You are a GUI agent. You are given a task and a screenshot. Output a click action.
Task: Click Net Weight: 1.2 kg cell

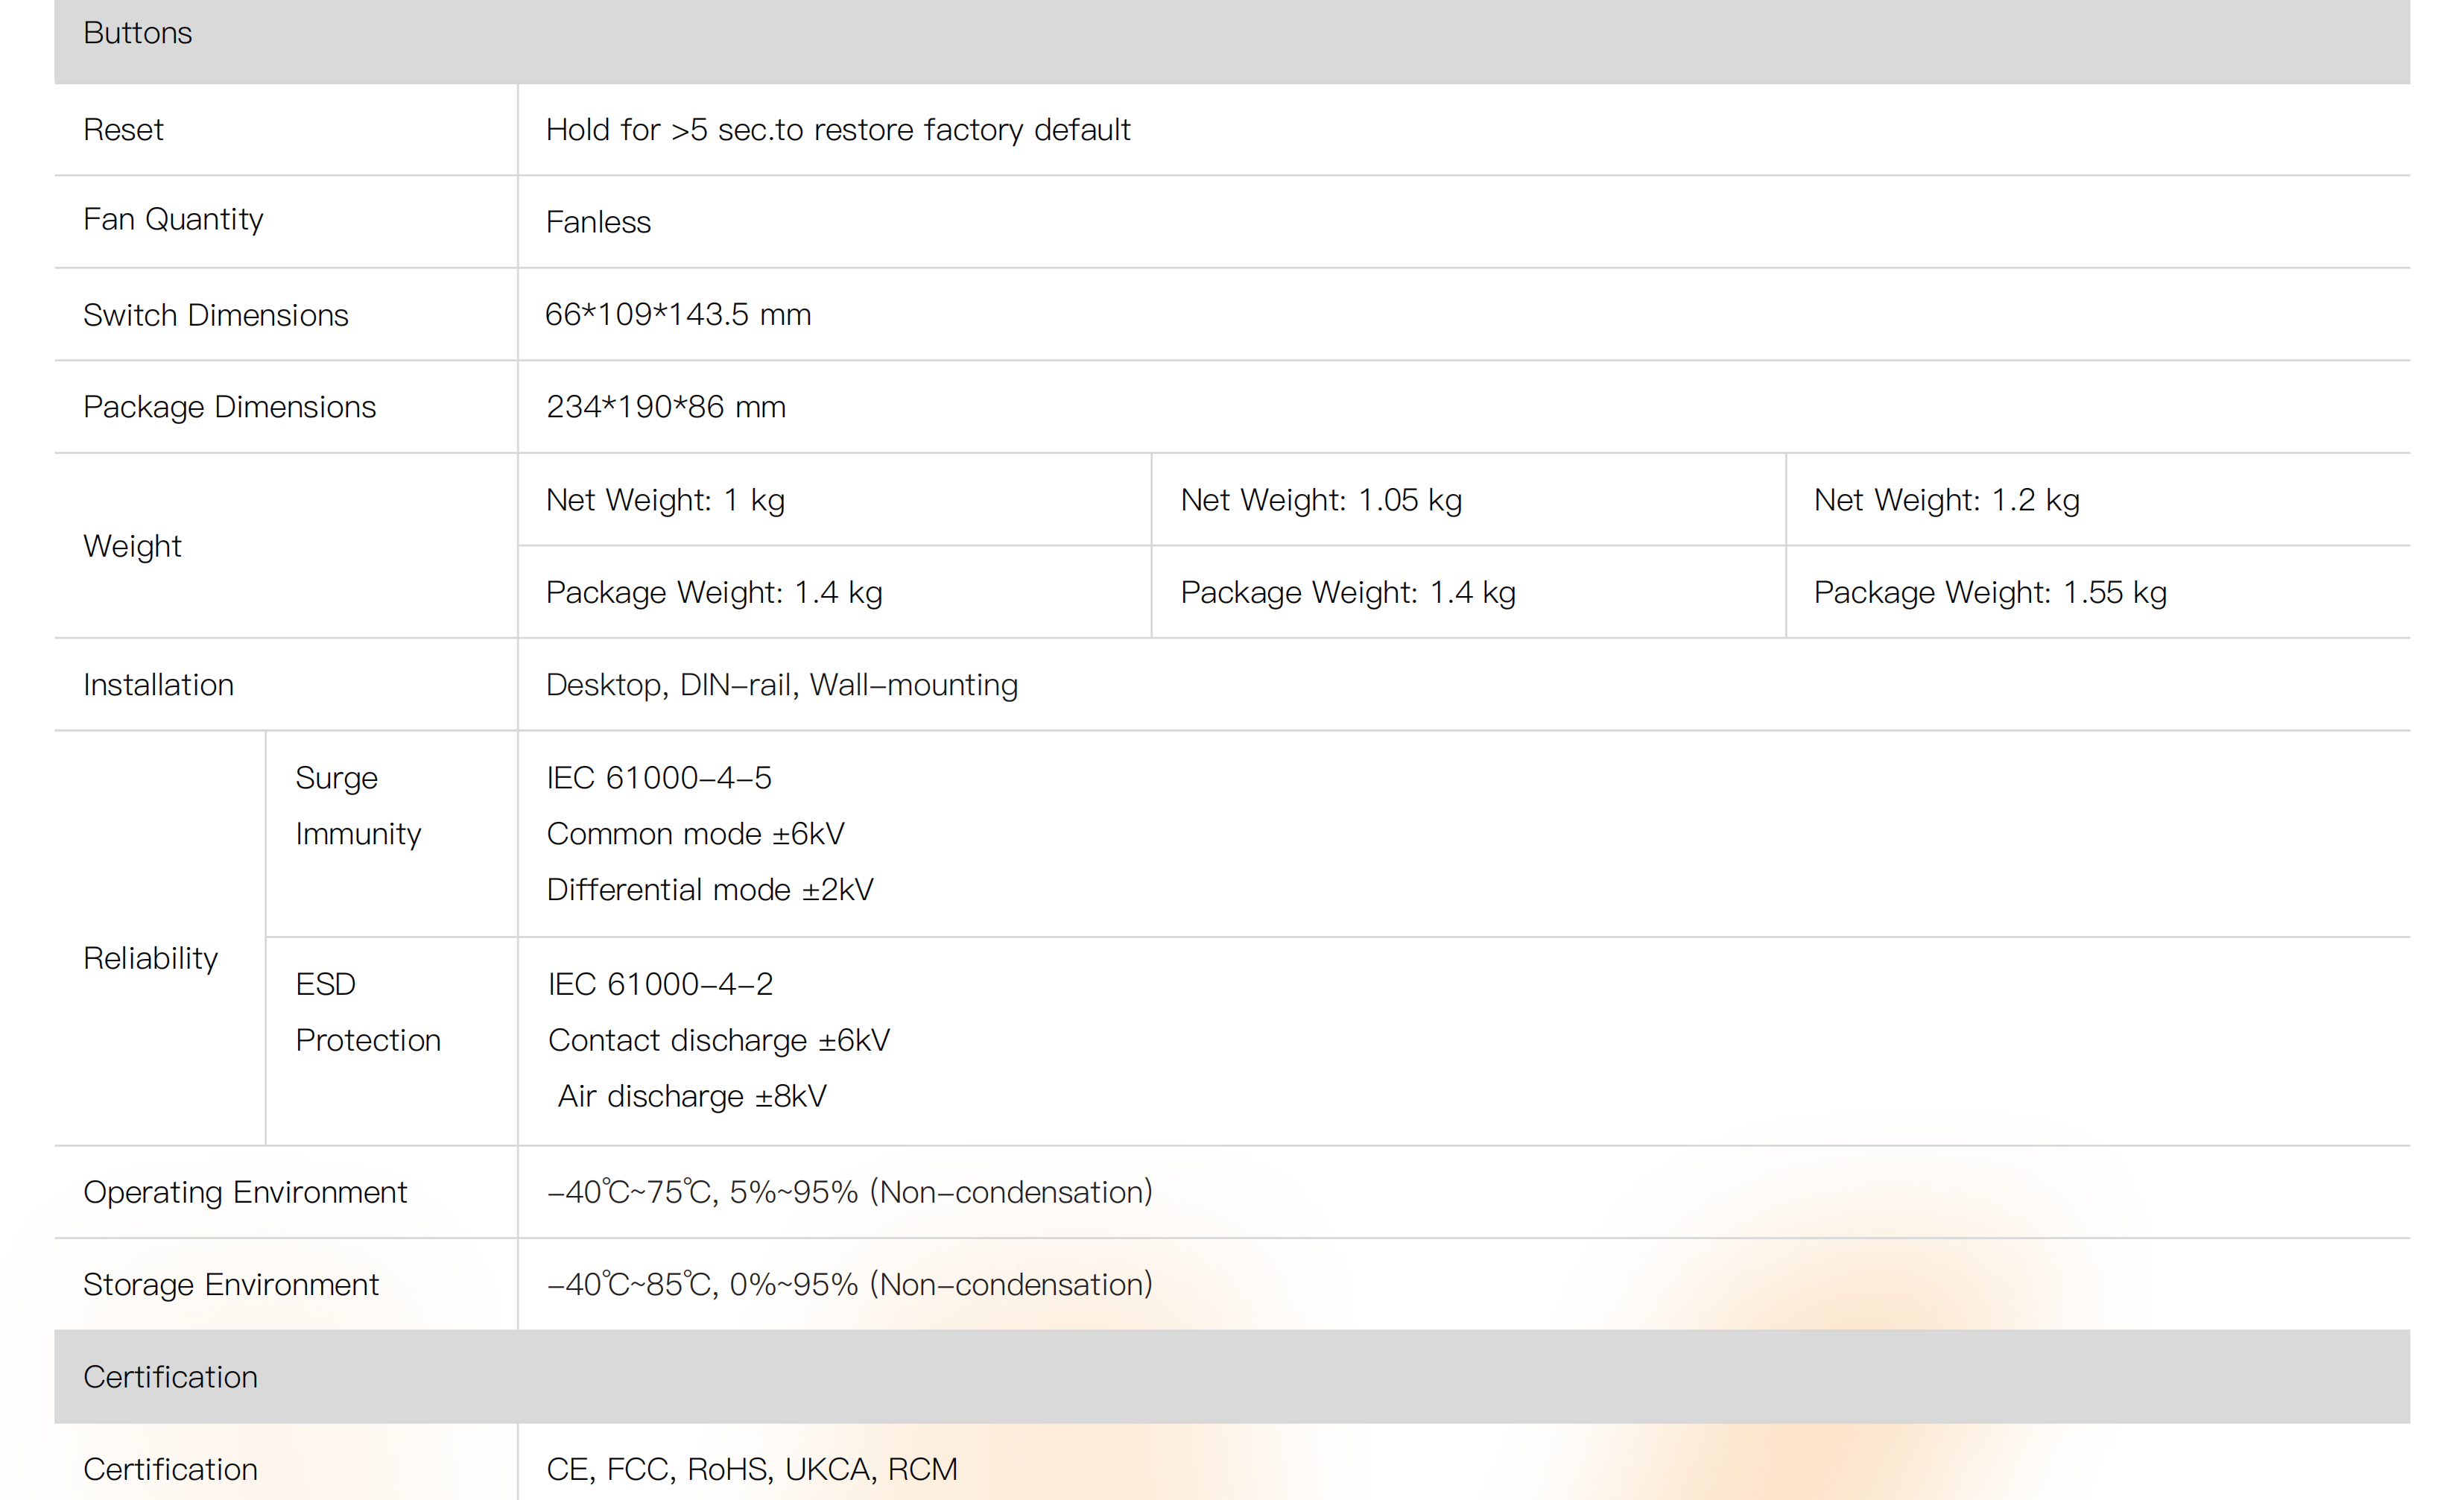[x=1946, y=500]
